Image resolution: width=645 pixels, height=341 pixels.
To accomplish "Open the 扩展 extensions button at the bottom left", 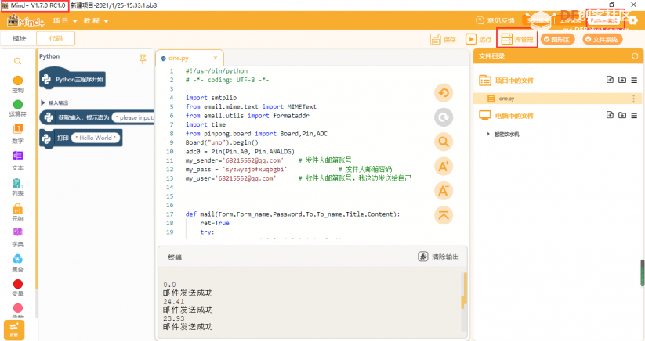I will (14, 330).
